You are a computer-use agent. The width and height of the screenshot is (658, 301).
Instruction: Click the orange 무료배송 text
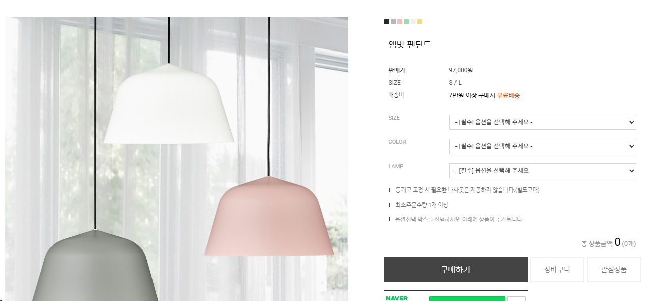point(508,95)
